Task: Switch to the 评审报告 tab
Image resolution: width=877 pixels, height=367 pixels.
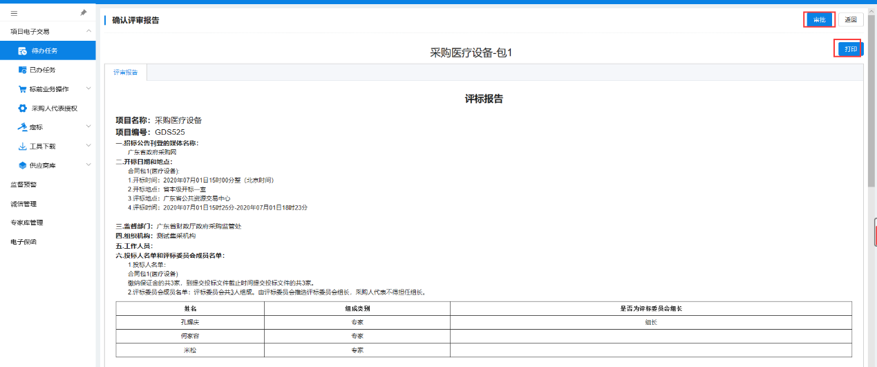Action: click(x=125, y=72)
